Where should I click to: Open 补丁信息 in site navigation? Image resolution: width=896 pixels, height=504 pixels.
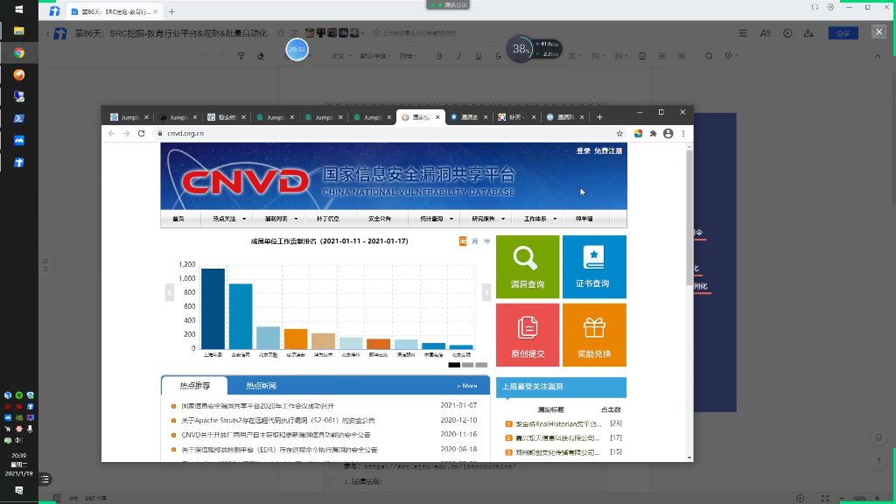click(x=328, y=219)
